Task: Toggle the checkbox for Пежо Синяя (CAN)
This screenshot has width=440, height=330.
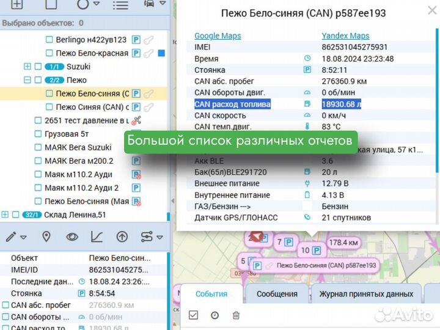Action: [50, 107]
